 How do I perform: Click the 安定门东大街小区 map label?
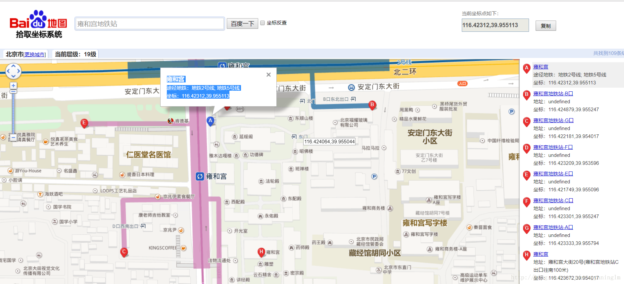430,137
